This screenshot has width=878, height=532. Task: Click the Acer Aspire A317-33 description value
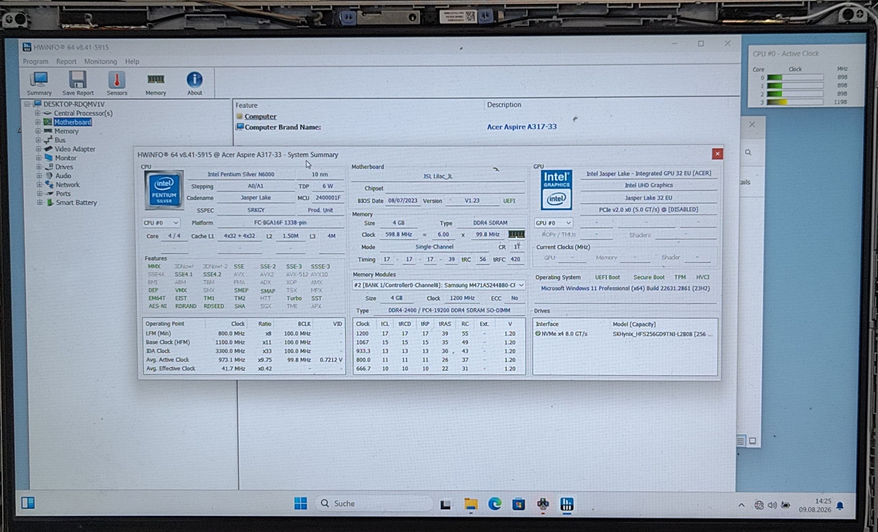[522, 126]
